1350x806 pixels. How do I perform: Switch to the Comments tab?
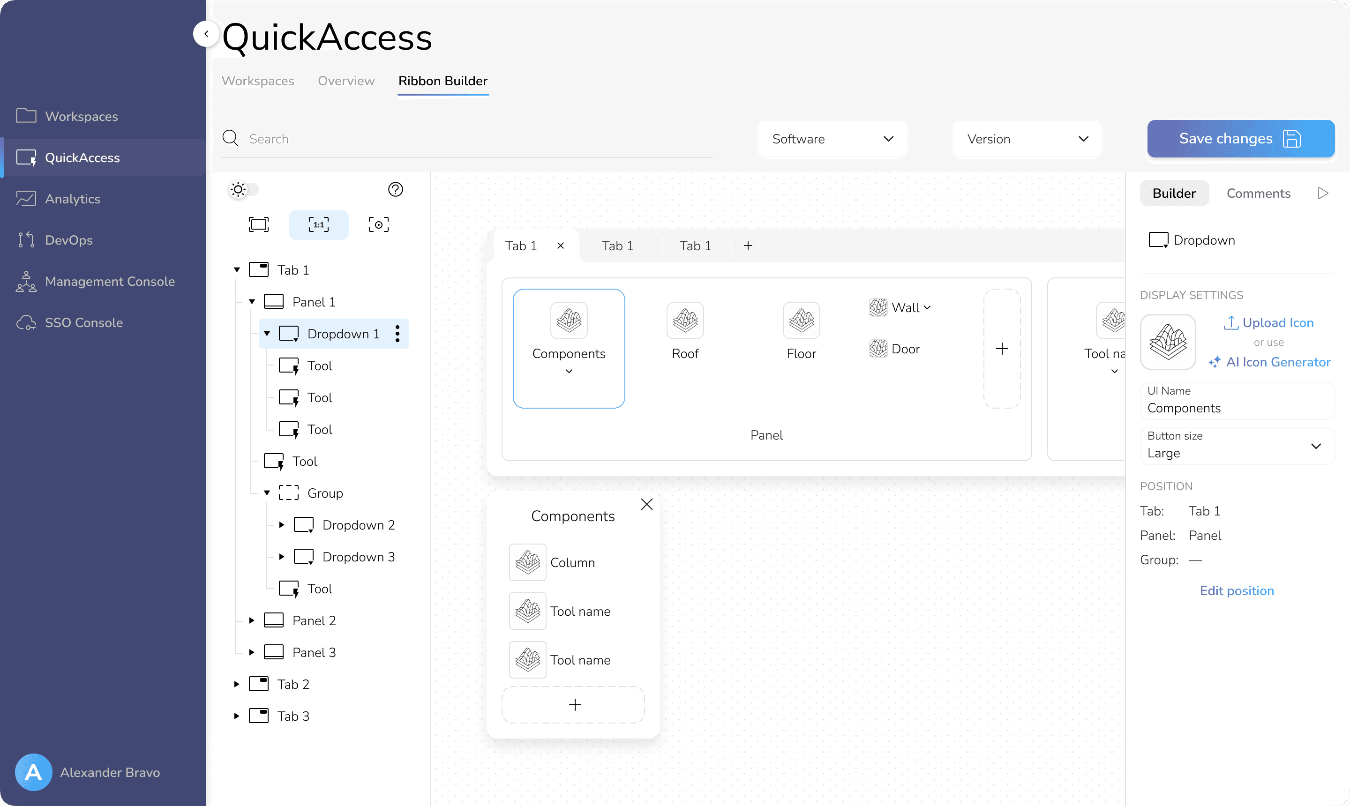click(1258, 194)
